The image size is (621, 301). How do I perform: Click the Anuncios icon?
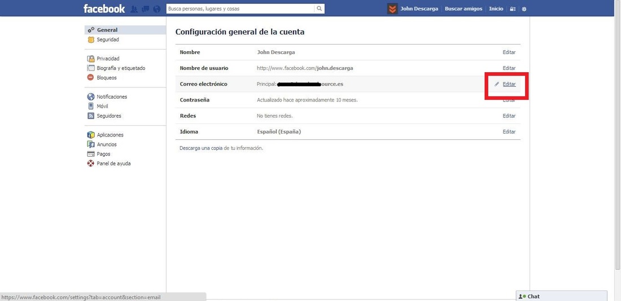[91, 144]
